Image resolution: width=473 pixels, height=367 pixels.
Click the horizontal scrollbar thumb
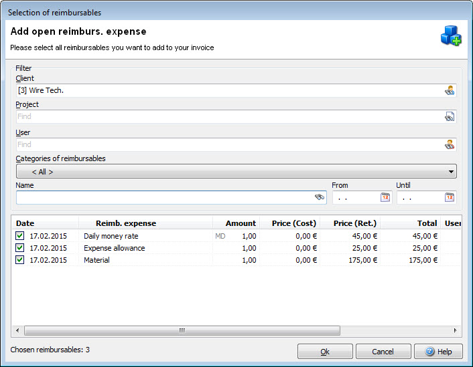tap(182, 330)
